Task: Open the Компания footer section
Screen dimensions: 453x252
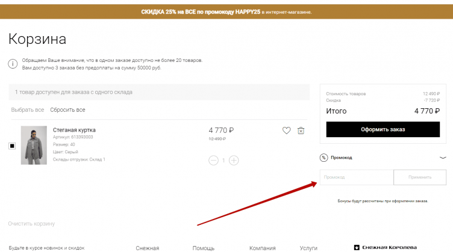Action: click(x=262, y=248)
